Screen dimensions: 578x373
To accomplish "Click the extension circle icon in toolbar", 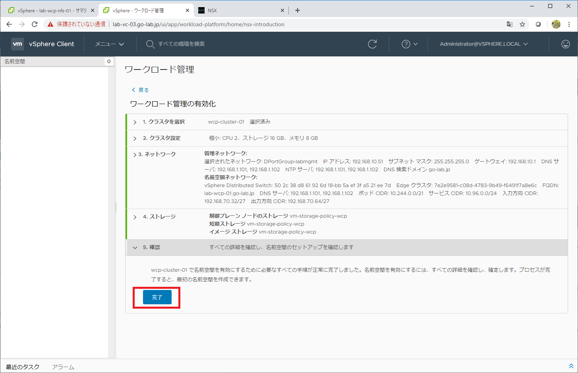I will tap(538, 24).
